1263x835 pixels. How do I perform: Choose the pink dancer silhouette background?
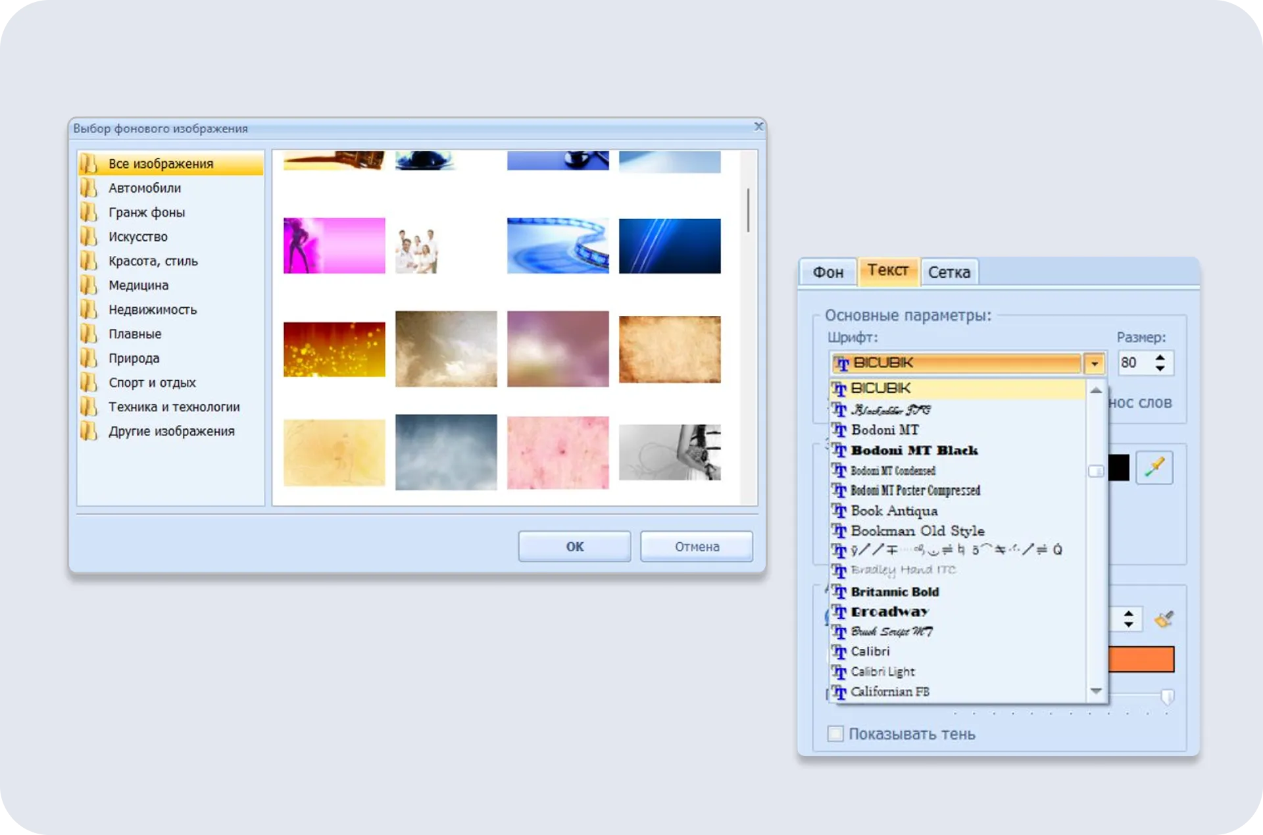pyautogui.click(x=334, y=245)
